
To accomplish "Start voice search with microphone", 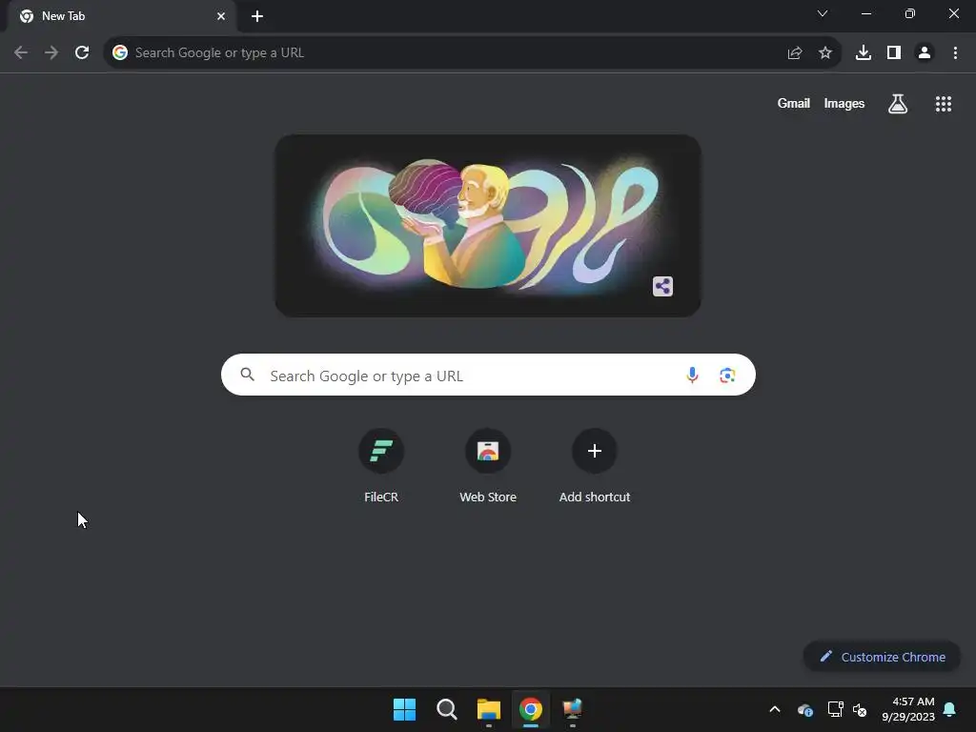I will pyautogui.click(x=692, y=376).
